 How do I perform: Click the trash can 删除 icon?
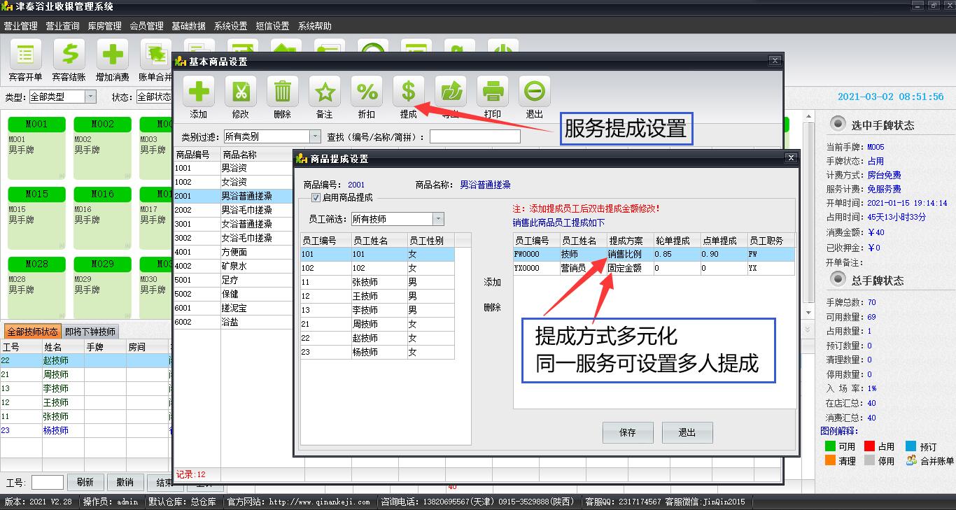[283, 92]
